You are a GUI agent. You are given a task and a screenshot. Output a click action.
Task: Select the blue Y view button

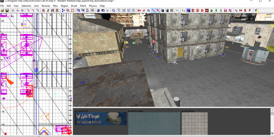pyautogui.click(x=129, y=10)
